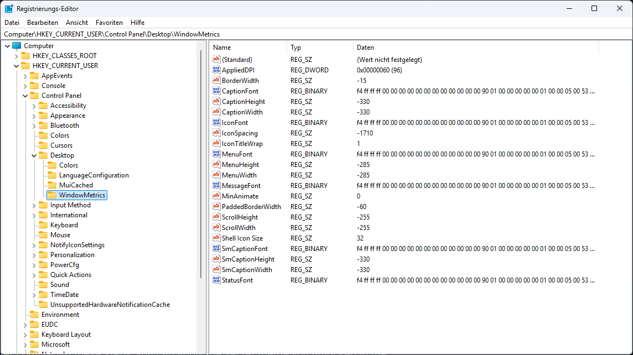Open the Favoriten menu
The image size is (633, 355).
click(109, 22)
